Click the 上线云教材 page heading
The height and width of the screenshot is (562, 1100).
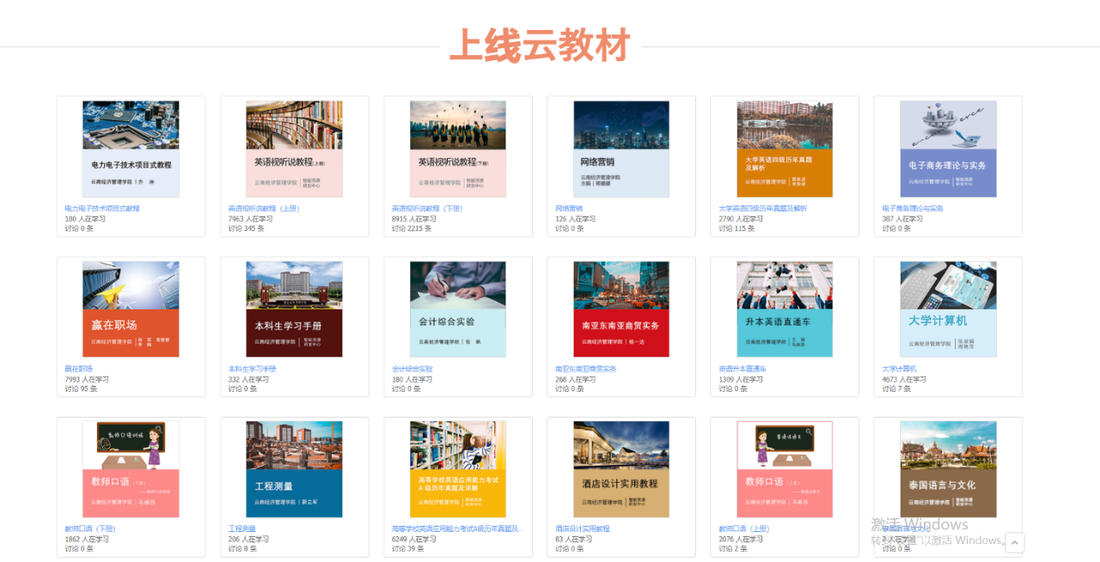[x=541, y=46]
